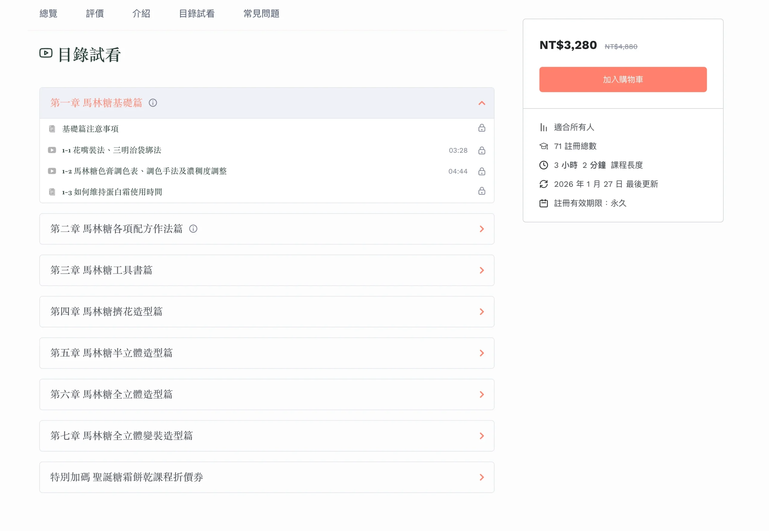
Task: Click video icon of lesson 1-2 馬林糖色膏調色表
Action: click(52, 171)
